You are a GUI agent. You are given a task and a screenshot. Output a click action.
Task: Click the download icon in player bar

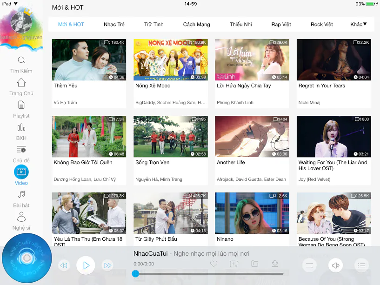coord(275,264)
